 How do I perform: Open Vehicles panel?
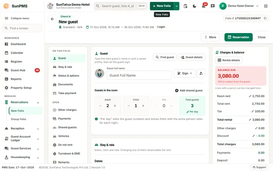coord(68,136)
